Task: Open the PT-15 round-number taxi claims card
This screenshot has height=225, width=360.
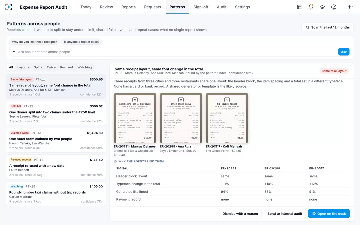Action: 56,194
